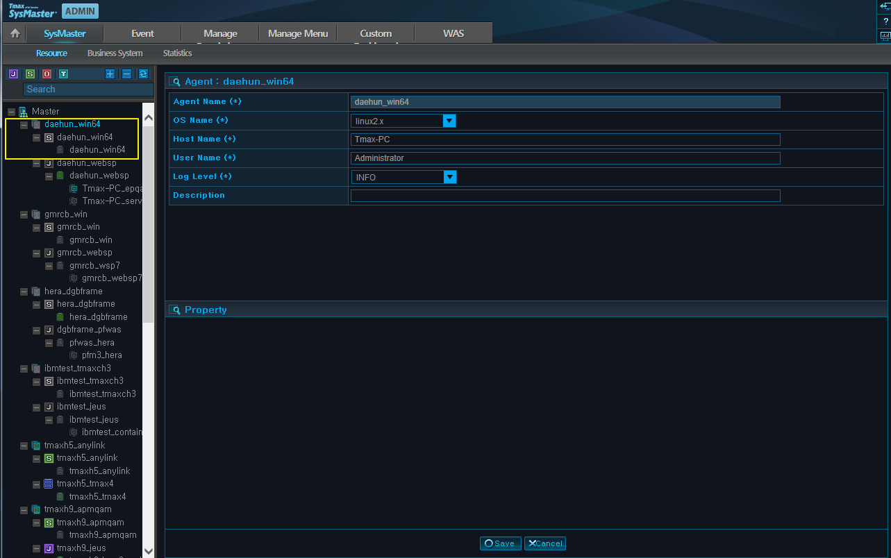This screenshot has width=891, height=558.
Task: Open the Manage tab
Action: [x=220, y=33]
